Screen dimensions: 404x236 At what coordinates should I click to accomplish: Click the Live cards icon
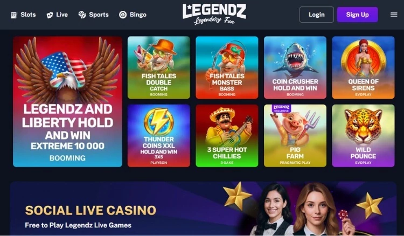50,15
